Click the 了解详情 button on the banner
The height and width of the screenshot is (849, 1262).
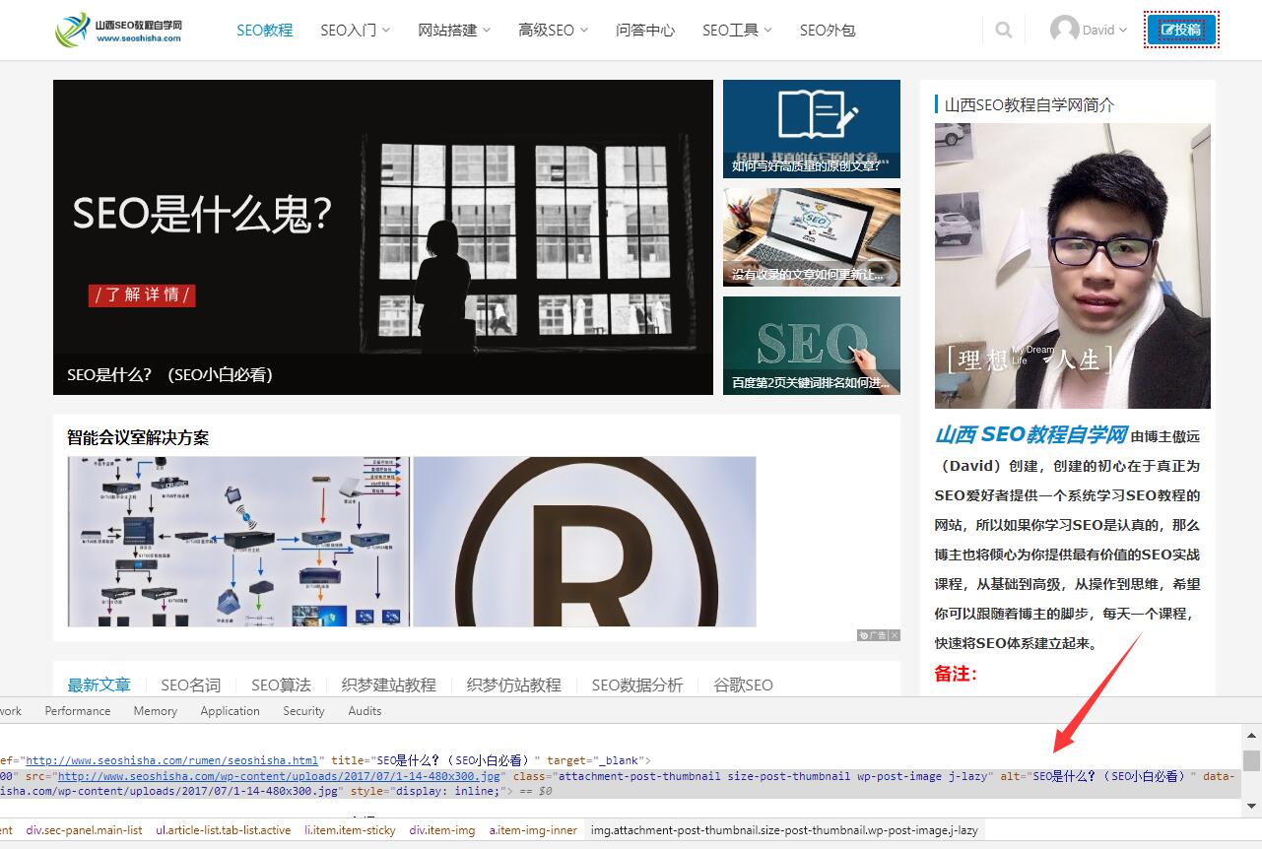coord(142,295)
